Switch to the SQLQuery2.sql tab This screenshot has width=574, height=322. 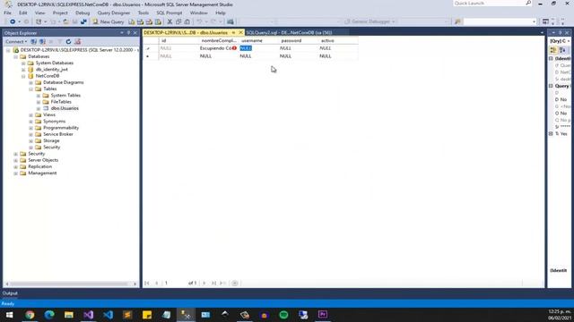pos(289,32)
